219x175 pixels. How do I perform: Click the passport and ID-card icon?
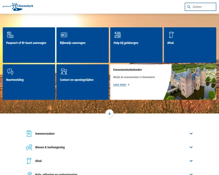(x=10, y=35)
